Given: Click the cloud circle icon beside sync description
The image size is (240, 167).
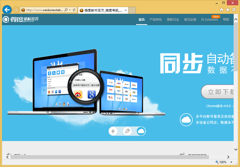Looking at the screenshot, I should click(186, 120).
